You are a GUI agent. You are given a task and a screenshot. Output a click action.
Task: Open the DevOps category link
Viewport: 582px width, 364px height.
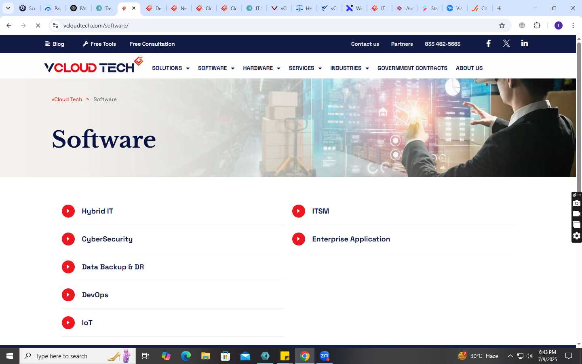click(95, 295)
